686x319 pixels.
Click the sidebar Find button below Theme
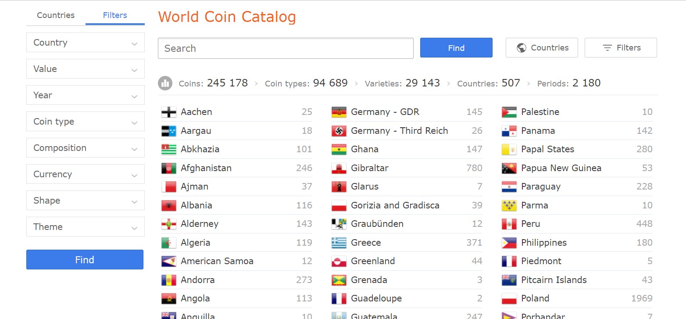85,260
